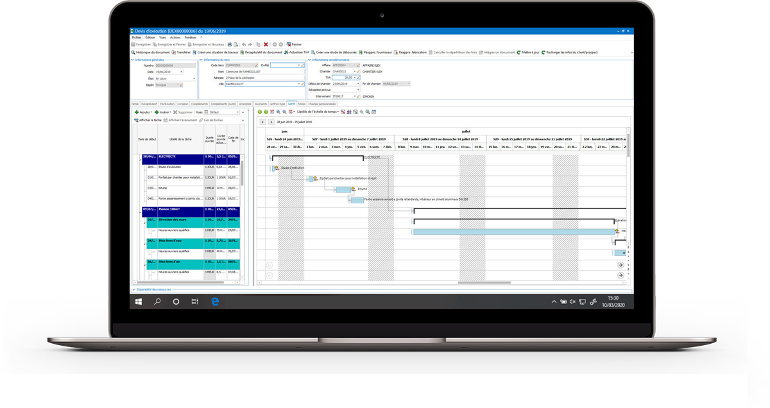The image size is (770, 408).
Task: Click the Gantt previous period arrow
Action: pyautogui.click(x=262, y=121)
